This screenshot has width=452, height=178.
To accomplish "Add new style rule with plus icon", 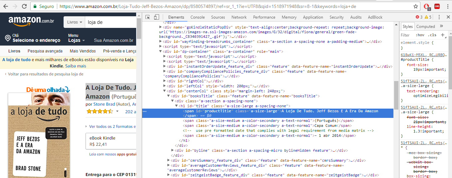I will tap(443, 35).
